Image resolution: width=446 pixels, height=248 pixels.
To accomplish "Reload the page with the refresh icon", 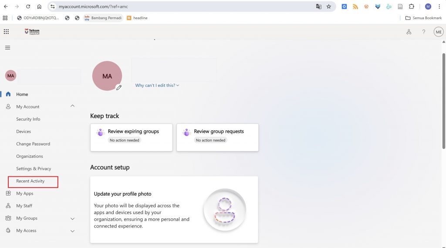I will pyautogui.click(x=28, y=6).
